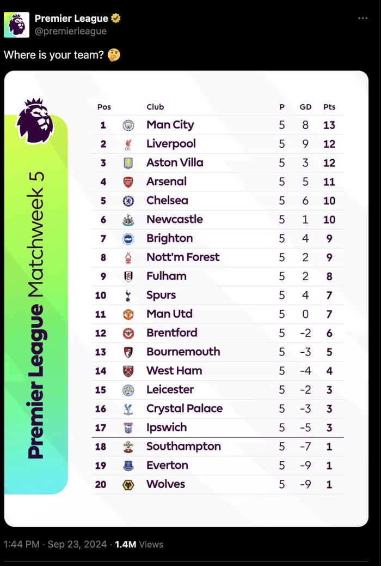Click the Arsenal club crest
Viewport: 381px width, 566px height.
pos(128,182)
